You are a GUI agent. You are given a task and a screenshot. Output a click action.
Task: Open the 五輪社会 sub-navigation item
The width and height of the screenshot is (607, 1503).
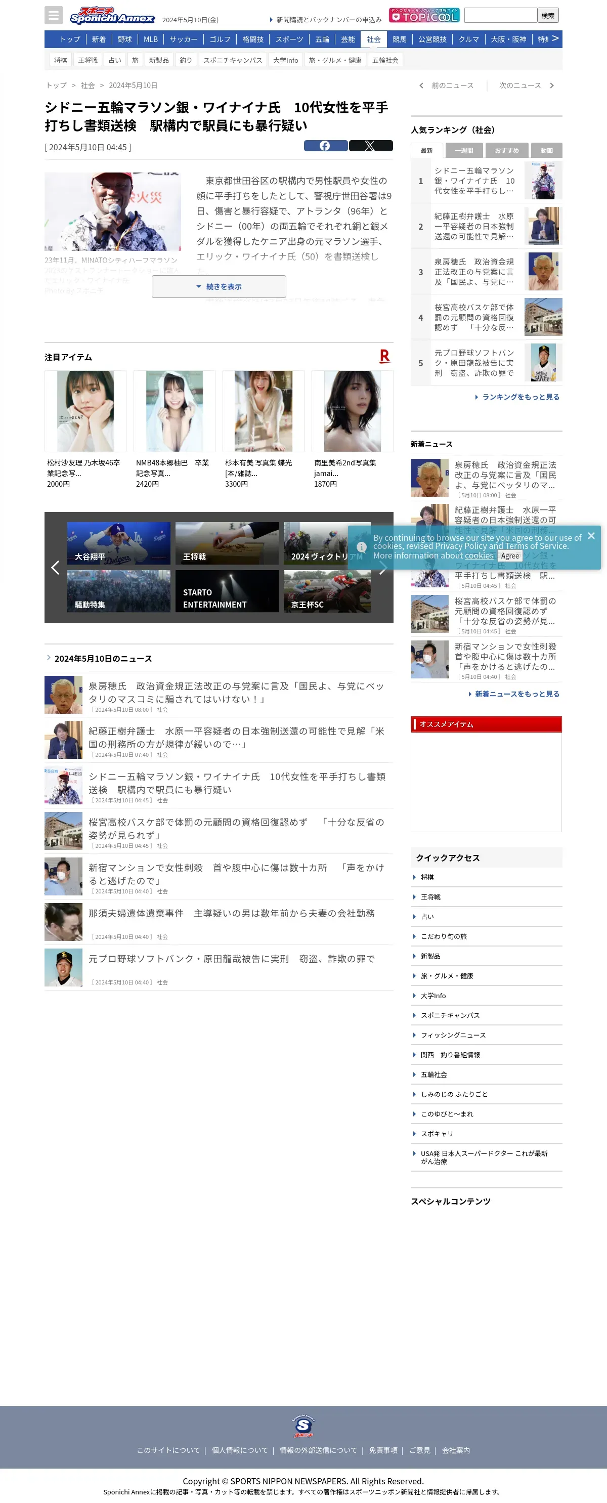[385, 60]
